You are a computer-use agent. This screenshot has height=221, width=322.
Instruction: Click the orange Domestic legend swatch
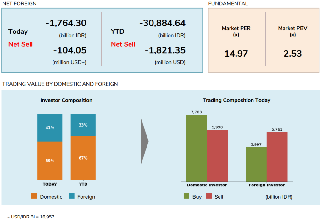tap(35, 196)
